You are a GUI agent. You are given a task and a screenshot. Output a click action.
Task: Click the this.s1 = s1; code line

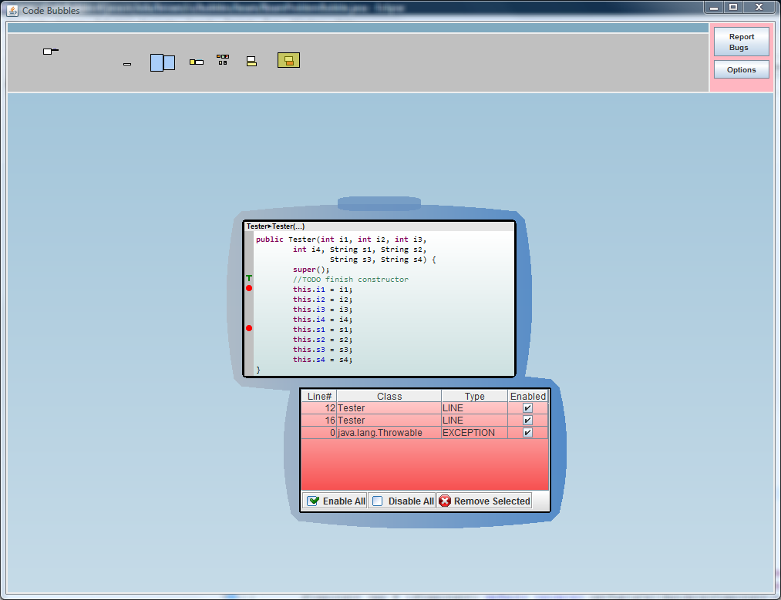click(322, 330)
